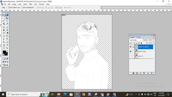This screenshot has height=97, width=172.
Task: Select the History Brush tool
Action: (x=7, y=30)
